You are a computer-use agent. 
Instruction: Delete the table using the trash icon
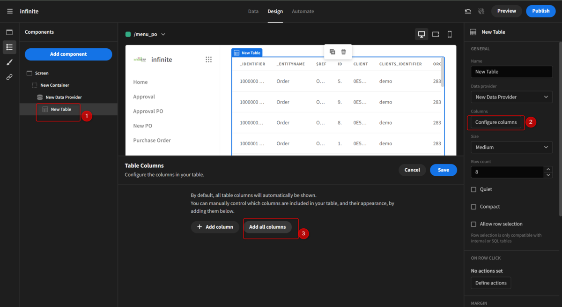pyautogui.click(x=345, y=51)
